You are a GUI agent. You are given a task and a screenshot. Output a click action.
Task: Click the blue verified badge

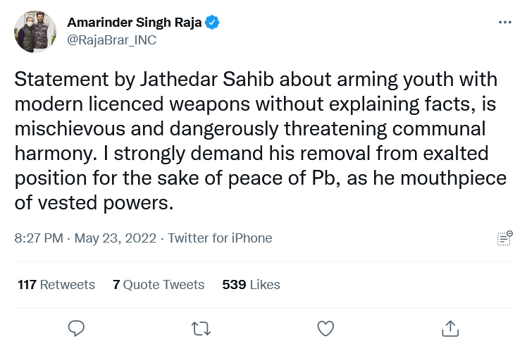(212, 23)
